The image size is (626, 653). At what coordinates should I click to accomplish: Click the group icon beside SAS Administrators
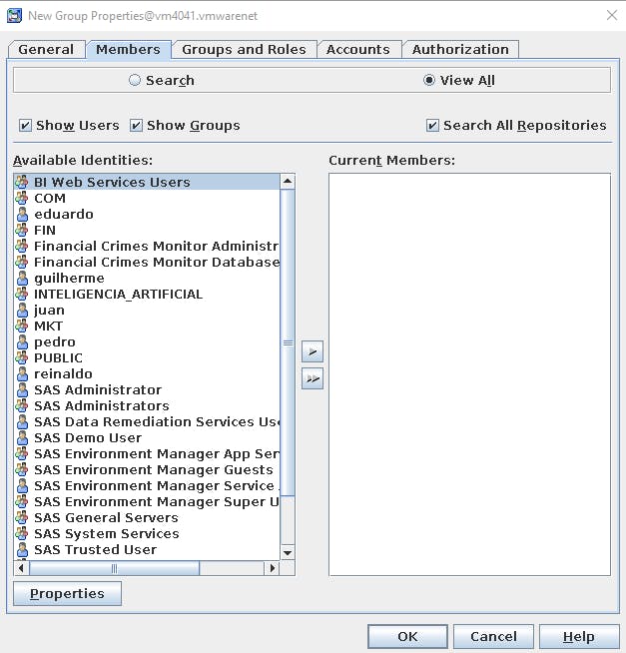pos(22,405)
